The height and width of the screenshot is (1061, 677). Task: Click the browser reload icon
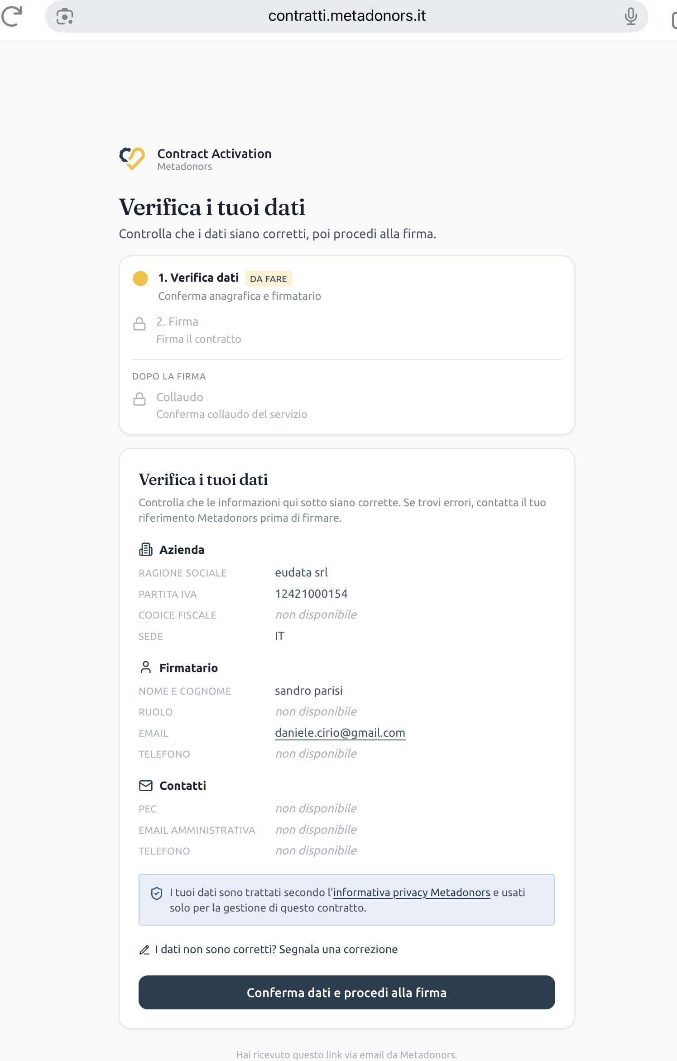click(12, 16)
